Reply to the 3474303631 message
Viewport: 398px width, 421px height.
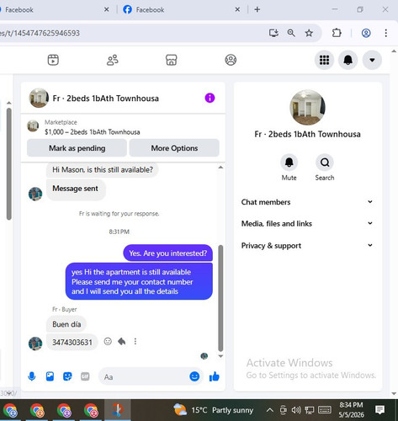click(121, 341)
